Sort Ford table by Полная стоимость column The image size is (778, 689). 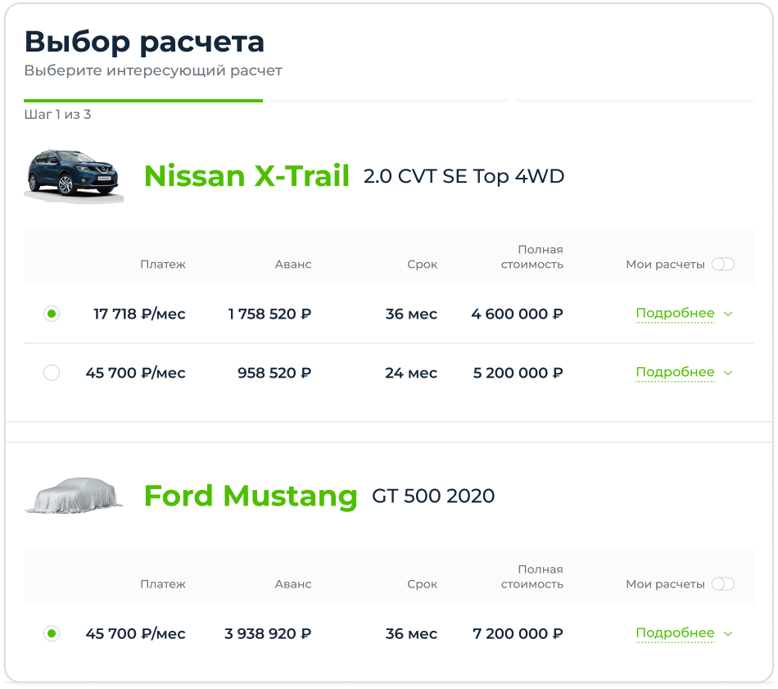pyautogui.click(x=532, y=577)
